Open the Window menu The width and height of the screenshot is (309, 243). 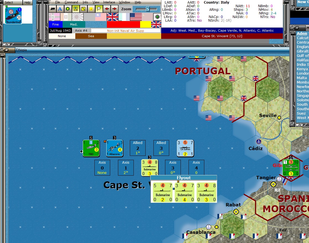[x=125, y=2]
